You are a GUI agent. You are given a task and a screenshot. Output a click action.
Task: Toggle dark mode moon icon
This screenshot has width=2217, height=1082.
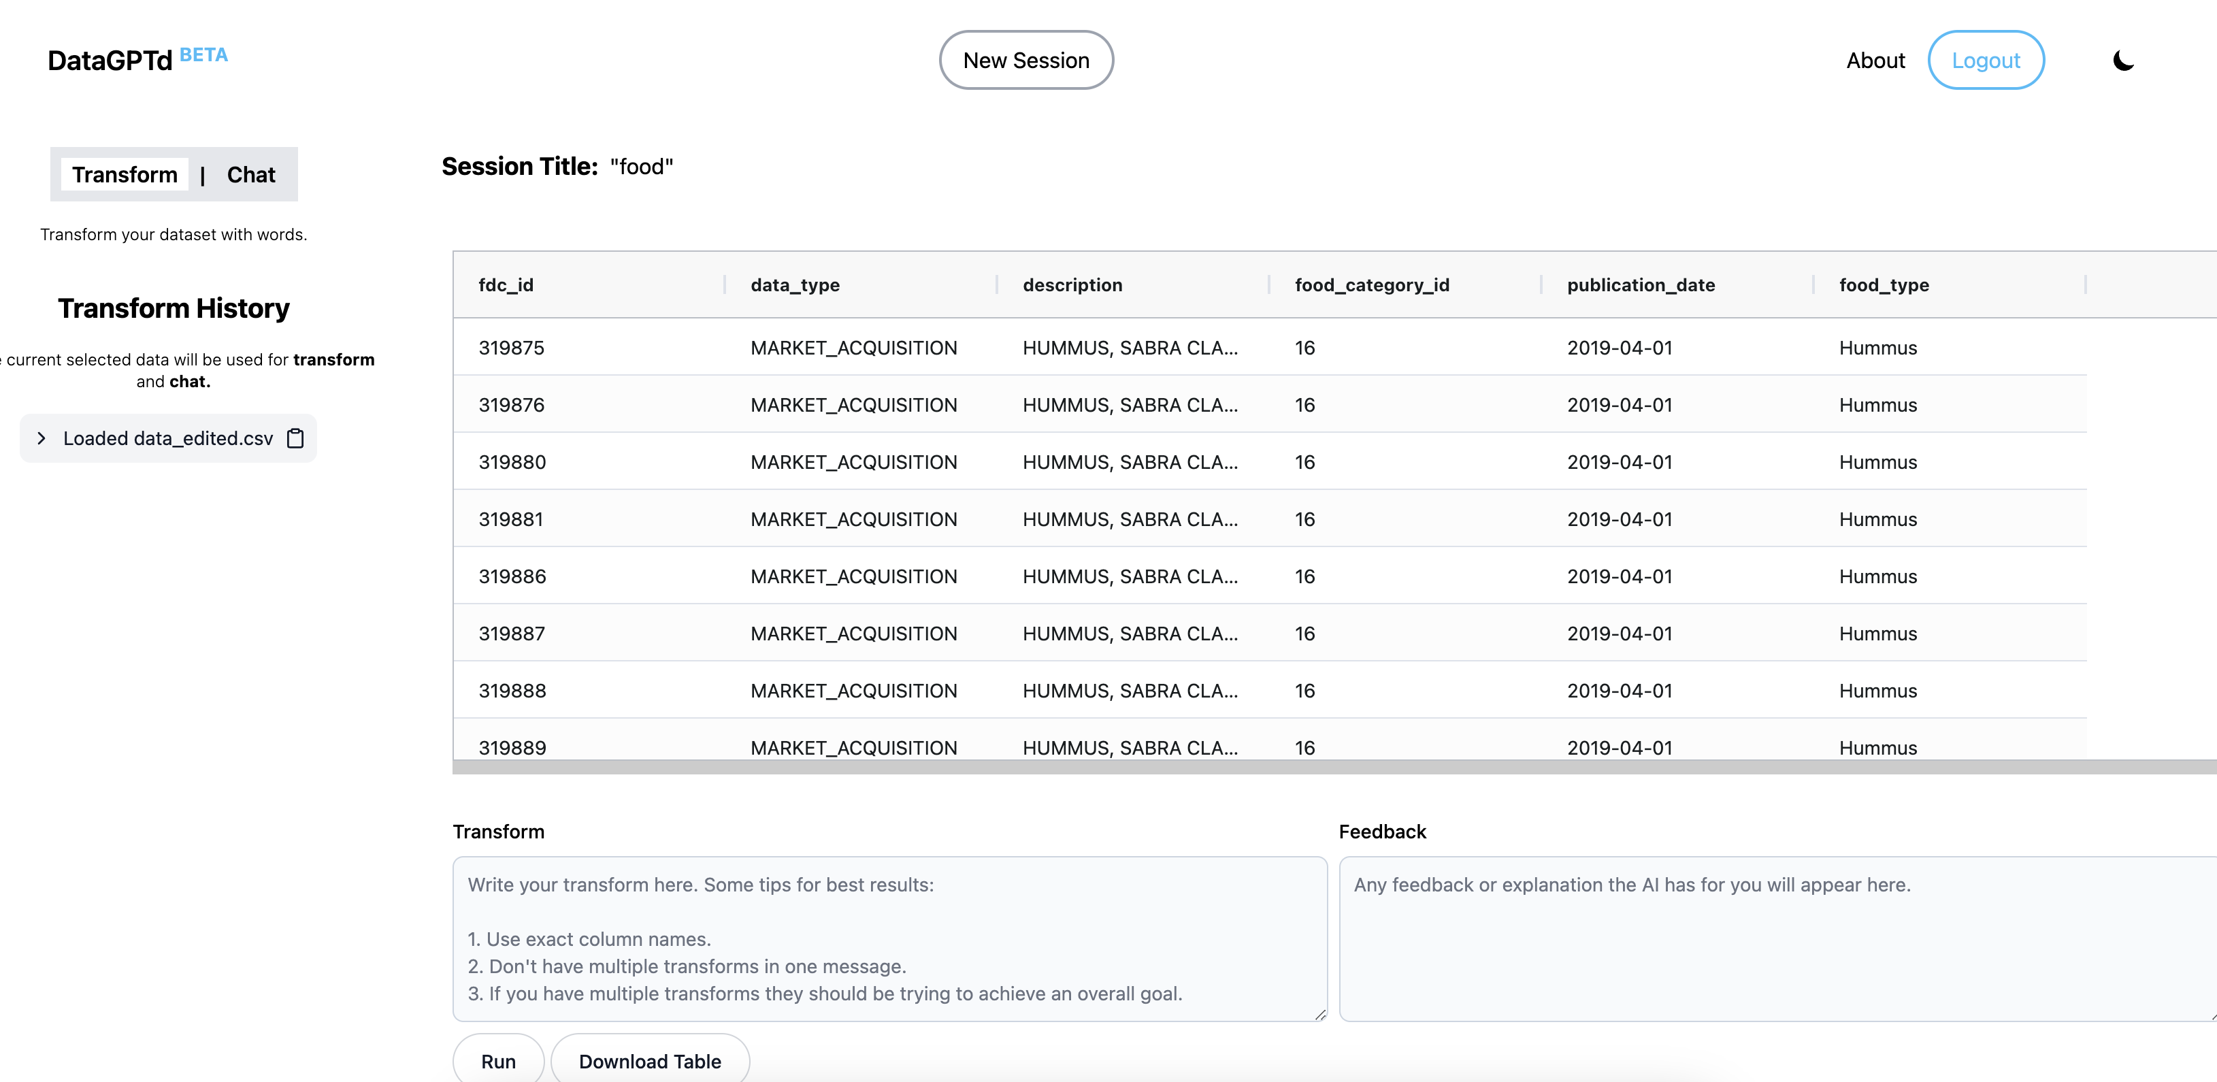[2122, 61]
